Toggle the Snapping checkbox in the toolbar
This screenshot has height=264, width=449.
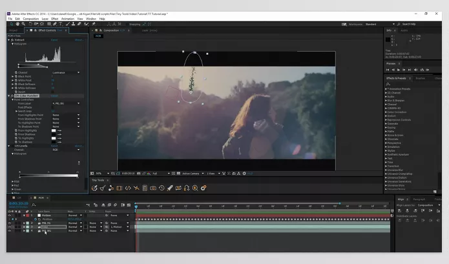(x=127, y=25)
